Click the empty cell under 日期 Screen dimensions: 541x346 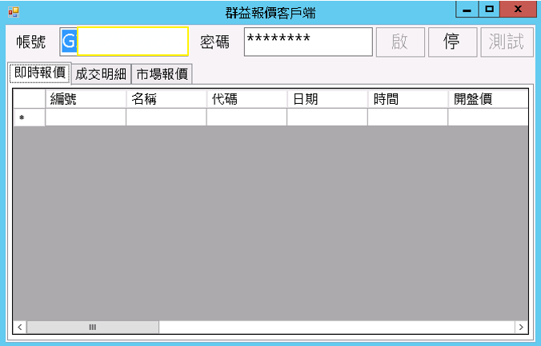pyautogui.click(x=327, y=117)
